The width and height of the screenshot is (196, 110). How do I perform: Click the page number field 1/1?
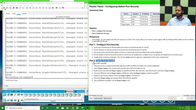(182, 98)
